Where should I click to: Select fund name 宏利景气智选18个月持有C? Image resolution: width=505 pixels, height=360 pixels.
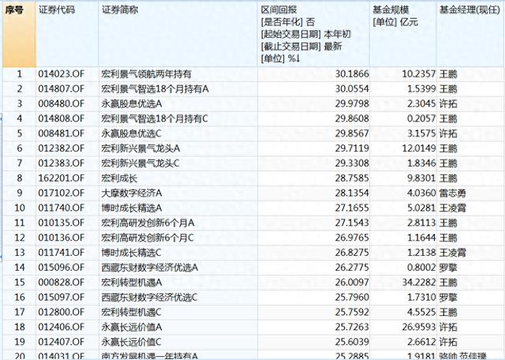pyautogui.click(x=155, y=118)
